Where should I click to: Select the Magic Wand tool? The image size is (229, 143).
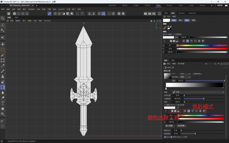3,55
